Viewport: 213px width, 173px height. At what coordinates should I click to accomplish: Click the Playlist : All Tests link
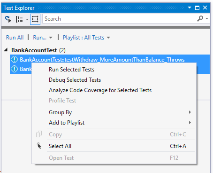click(x=84, y=38)
